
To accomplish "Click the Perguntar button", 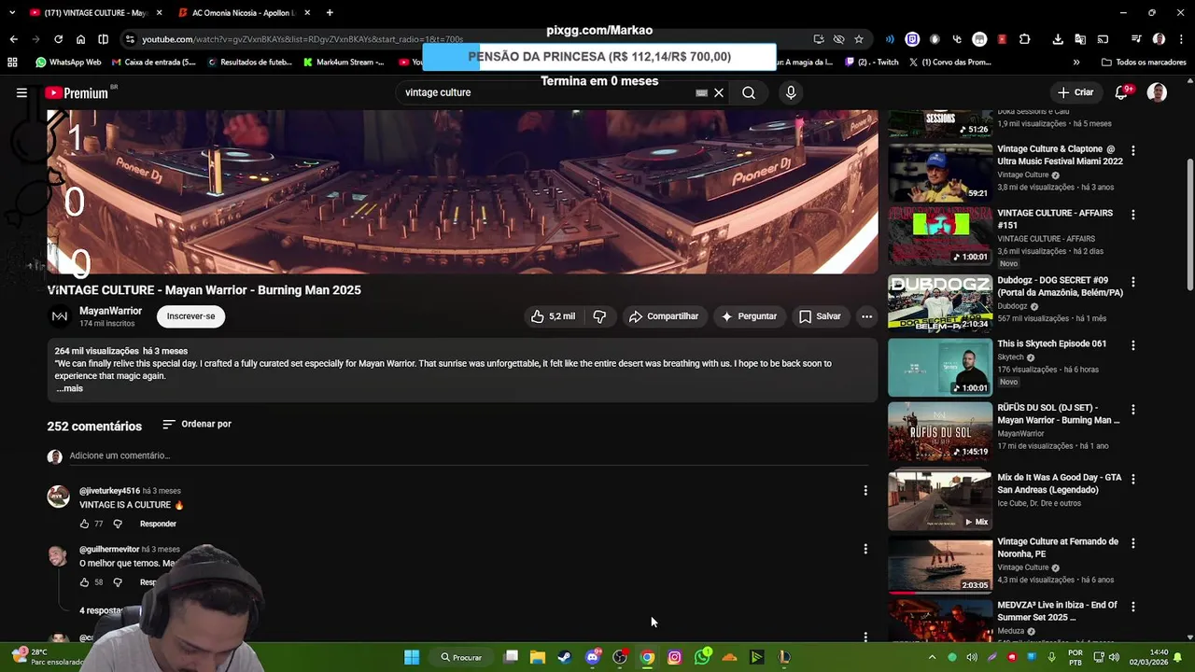I will click(749, 316).
